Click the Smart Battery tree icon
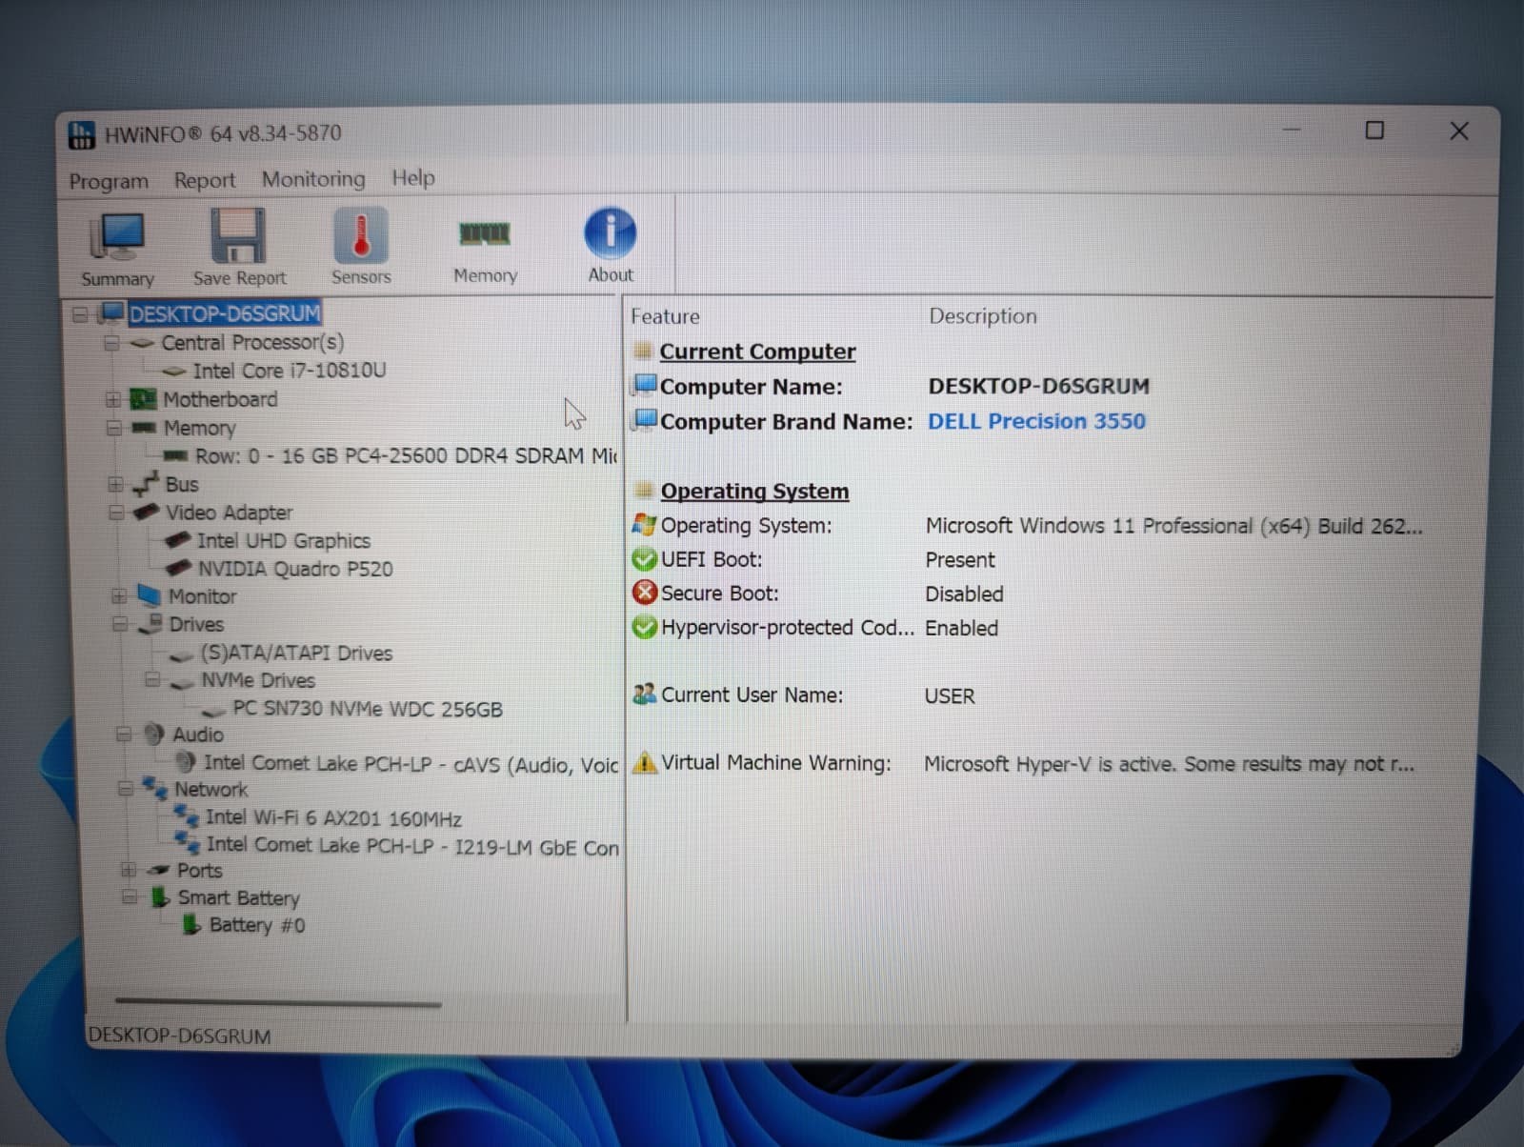Image resolution: width=1524 pixels, height=1147 pixels. point(159,896)
